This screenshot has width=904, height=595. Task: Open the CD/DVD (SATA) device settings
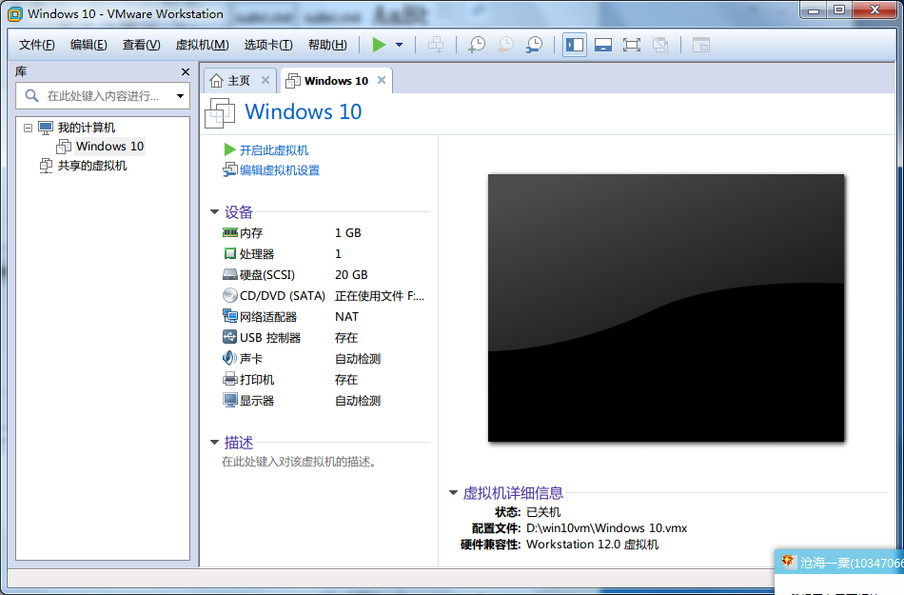[282, 296]
